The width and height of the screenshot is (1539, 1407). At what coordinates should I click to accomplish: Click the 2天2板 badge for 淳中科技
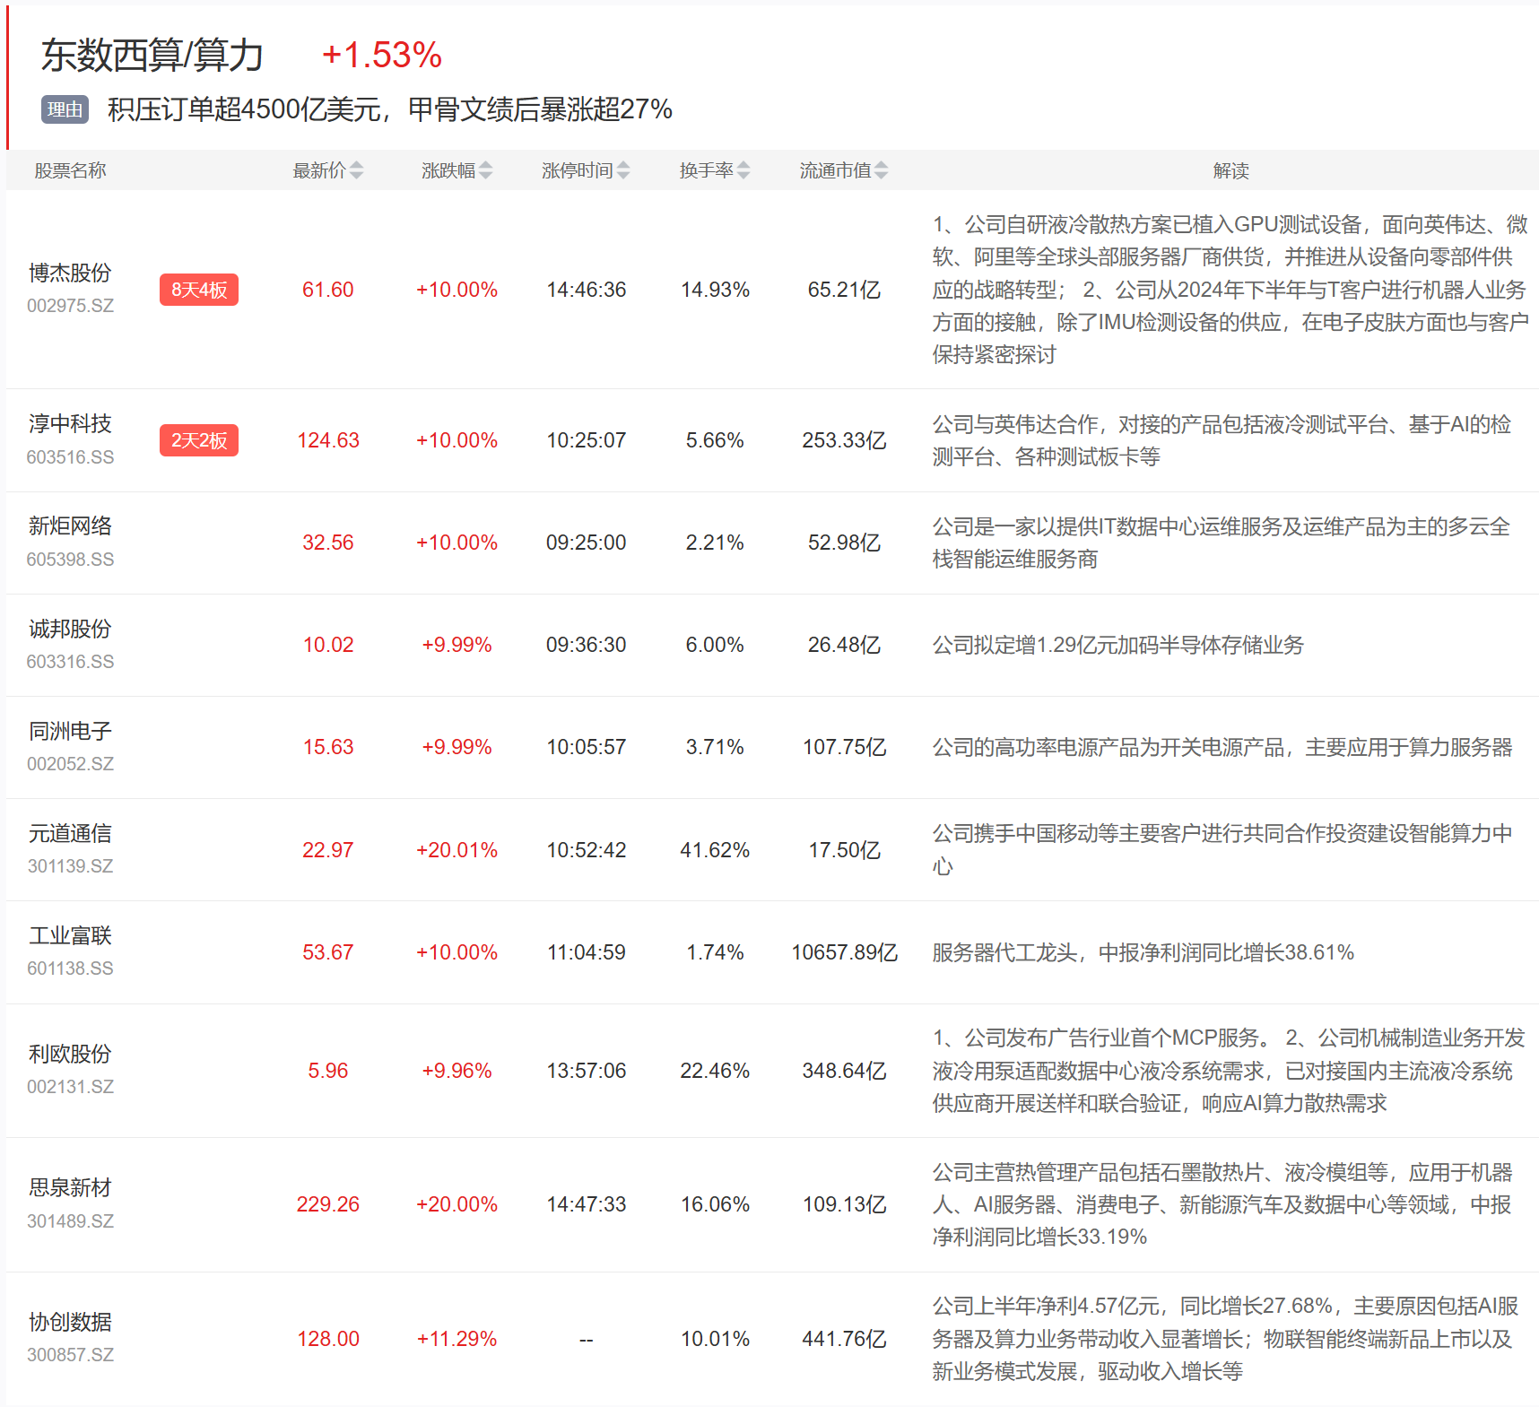coord(199,440)
